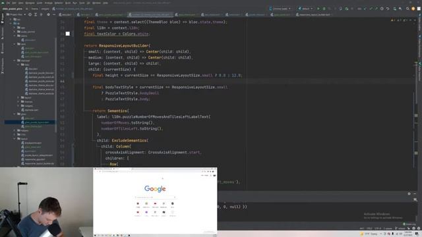Start debugging with the bug icon
This screenshot has width=422, height=237.
click(x=324, y=9)
